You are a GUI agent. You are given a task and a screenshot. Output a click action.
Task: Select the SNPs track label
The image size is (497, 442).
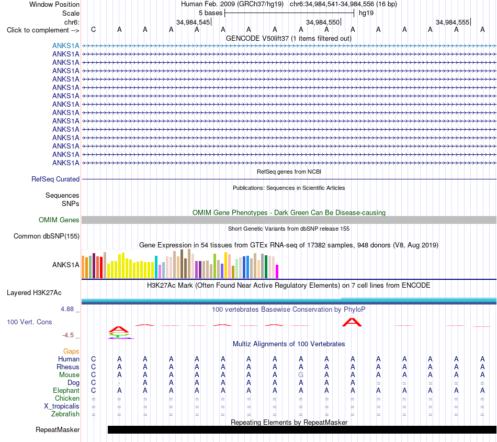coord(71,203)
